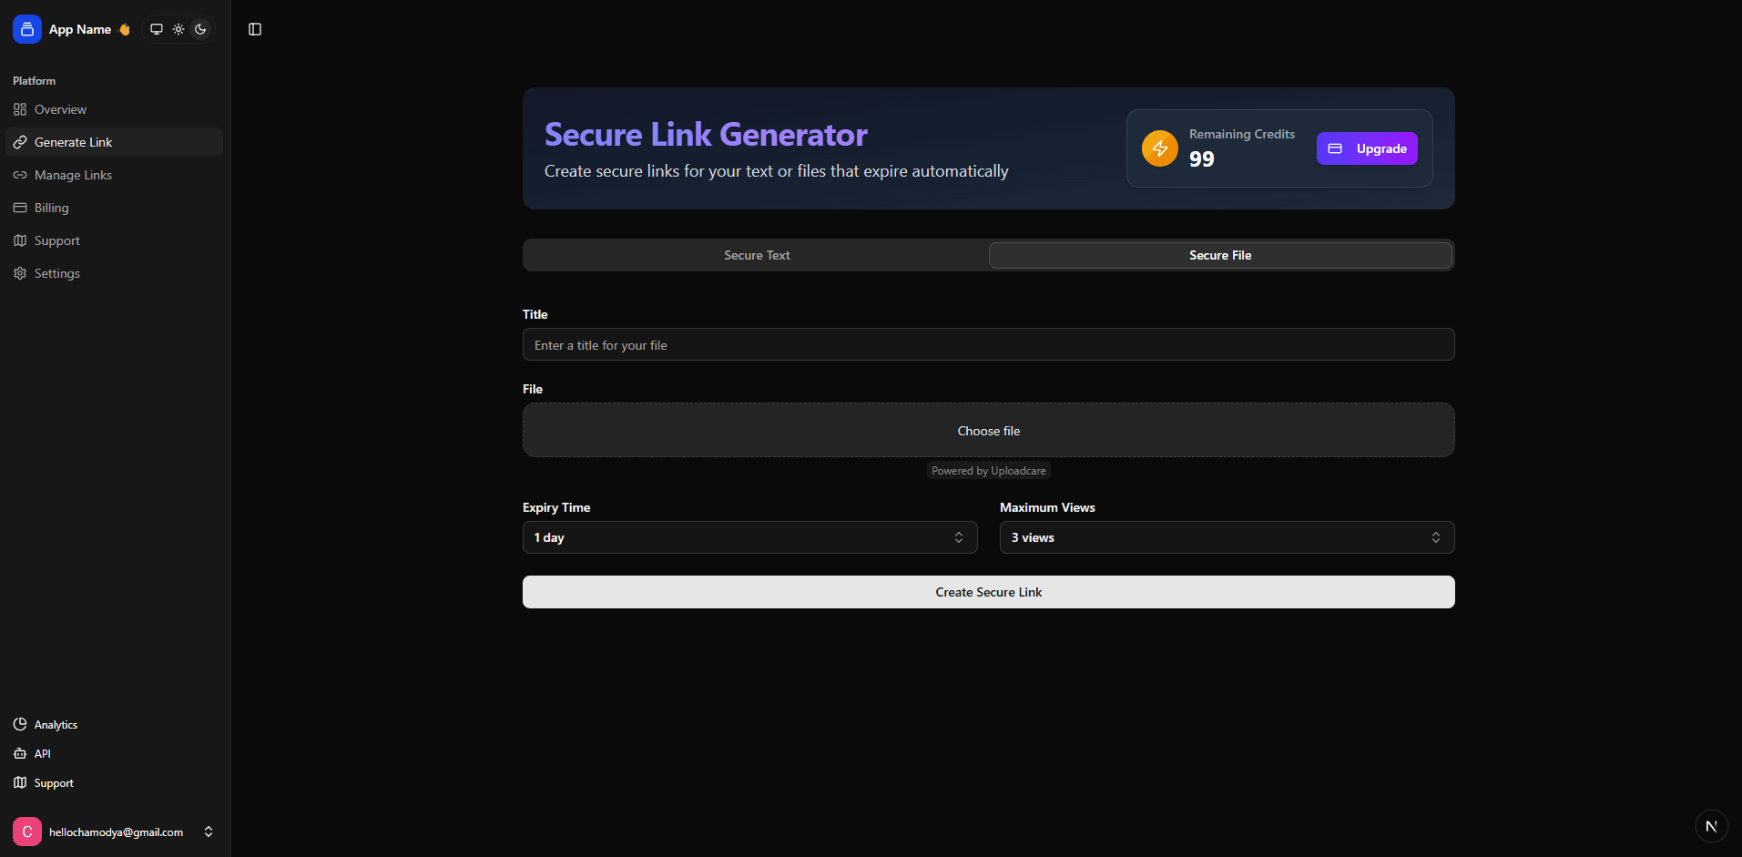Viewport: 1742px width, 857px height.
Task: Click Powered by Uploadcare label
Action: tap(989, 471)
